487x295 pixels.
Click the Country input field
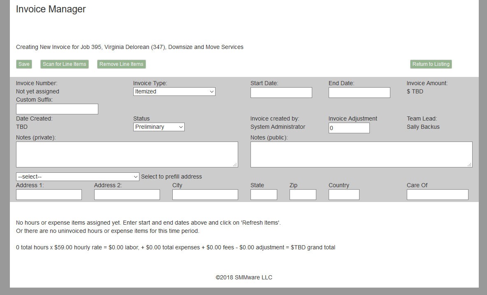tap(344, 195)
